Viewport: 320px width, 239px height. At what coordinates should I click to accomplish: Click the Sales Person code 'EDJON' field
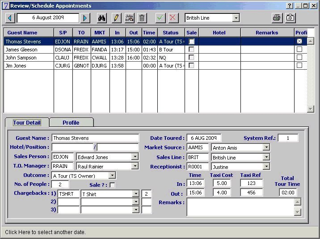(x=63, y=157)
